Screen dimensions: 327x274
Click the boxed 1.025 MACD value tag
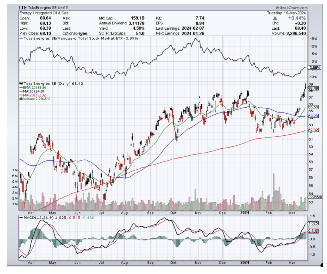[313, 223]
